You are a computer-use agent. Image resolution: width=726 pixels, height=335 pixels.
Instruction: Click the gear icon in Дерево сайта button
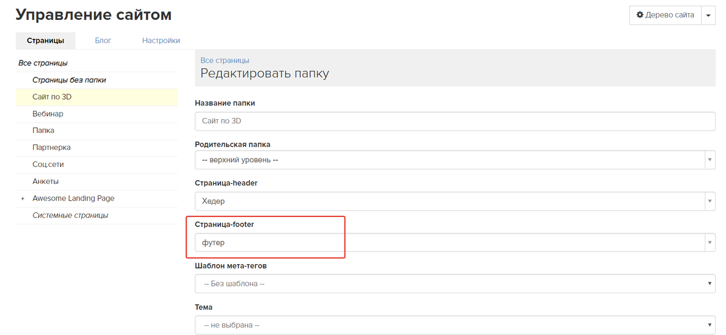tap(640, 15)
